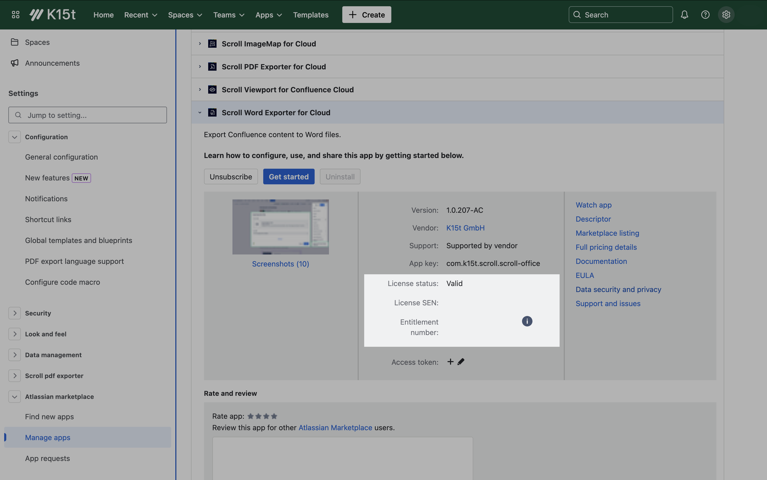Click the info icon beside Entitlement number

click(527, 321)
